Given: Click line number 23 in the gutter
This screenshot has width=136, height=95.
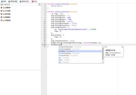Looking at the screenshot, I should 45,47.
